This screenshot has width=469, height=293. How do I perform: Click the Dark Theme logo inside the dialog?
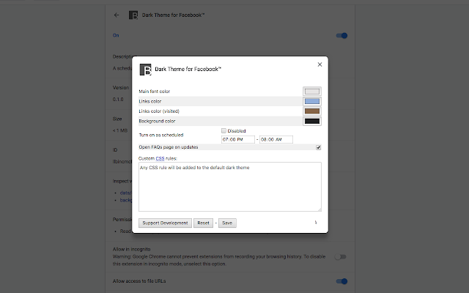pos(146,70)
